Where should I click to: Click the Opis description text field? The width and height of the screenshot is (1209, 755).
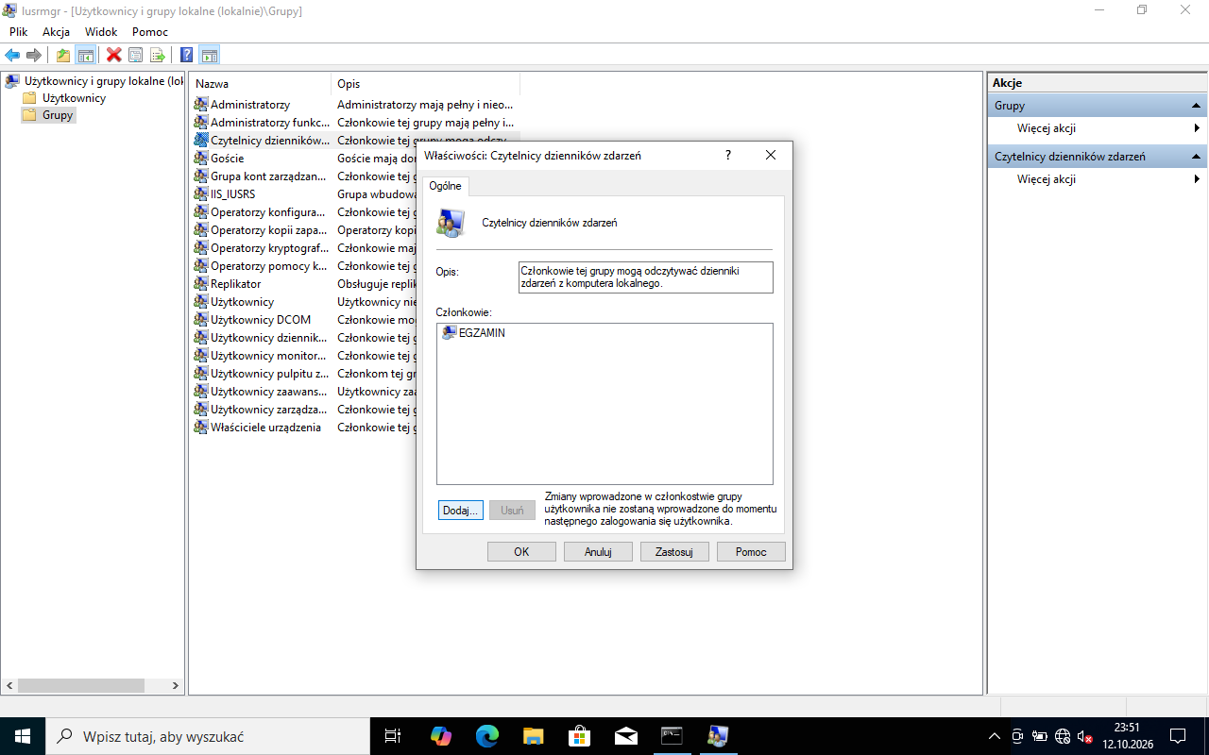pos(646,277)
